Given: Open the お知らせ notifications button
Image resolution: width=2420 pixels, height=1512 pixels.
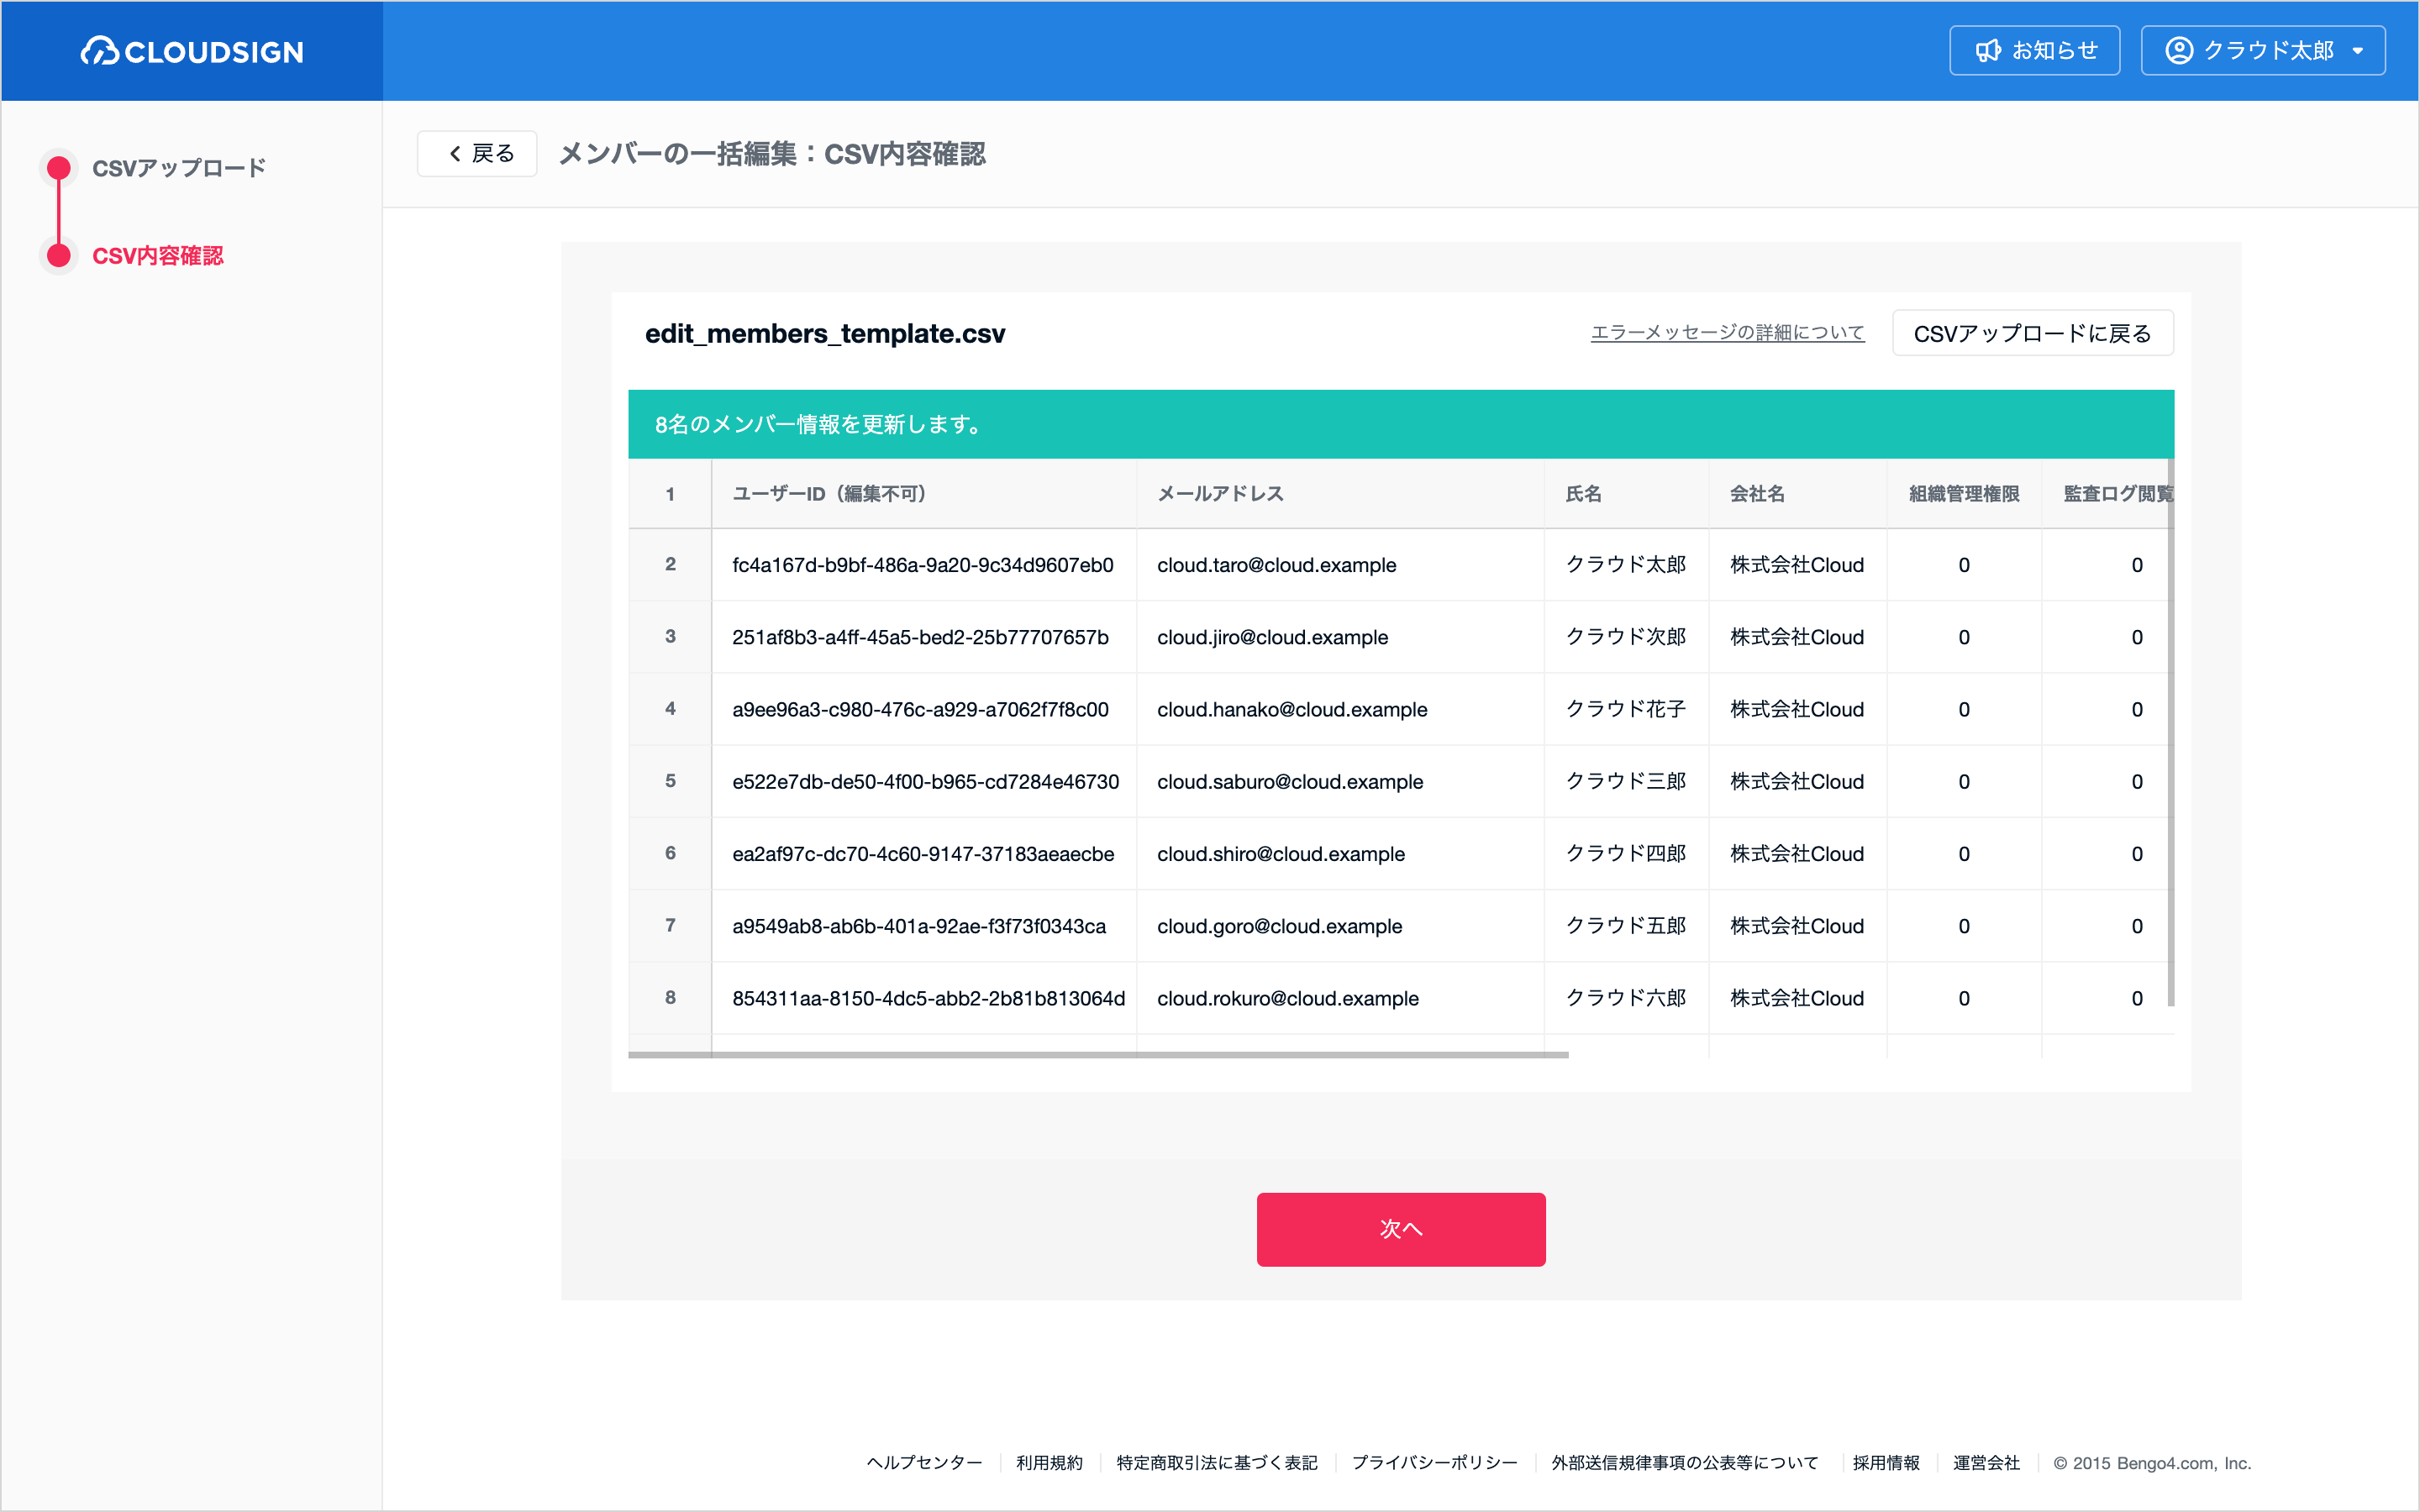Looking at the screenshot, I should coord(2034,51).
